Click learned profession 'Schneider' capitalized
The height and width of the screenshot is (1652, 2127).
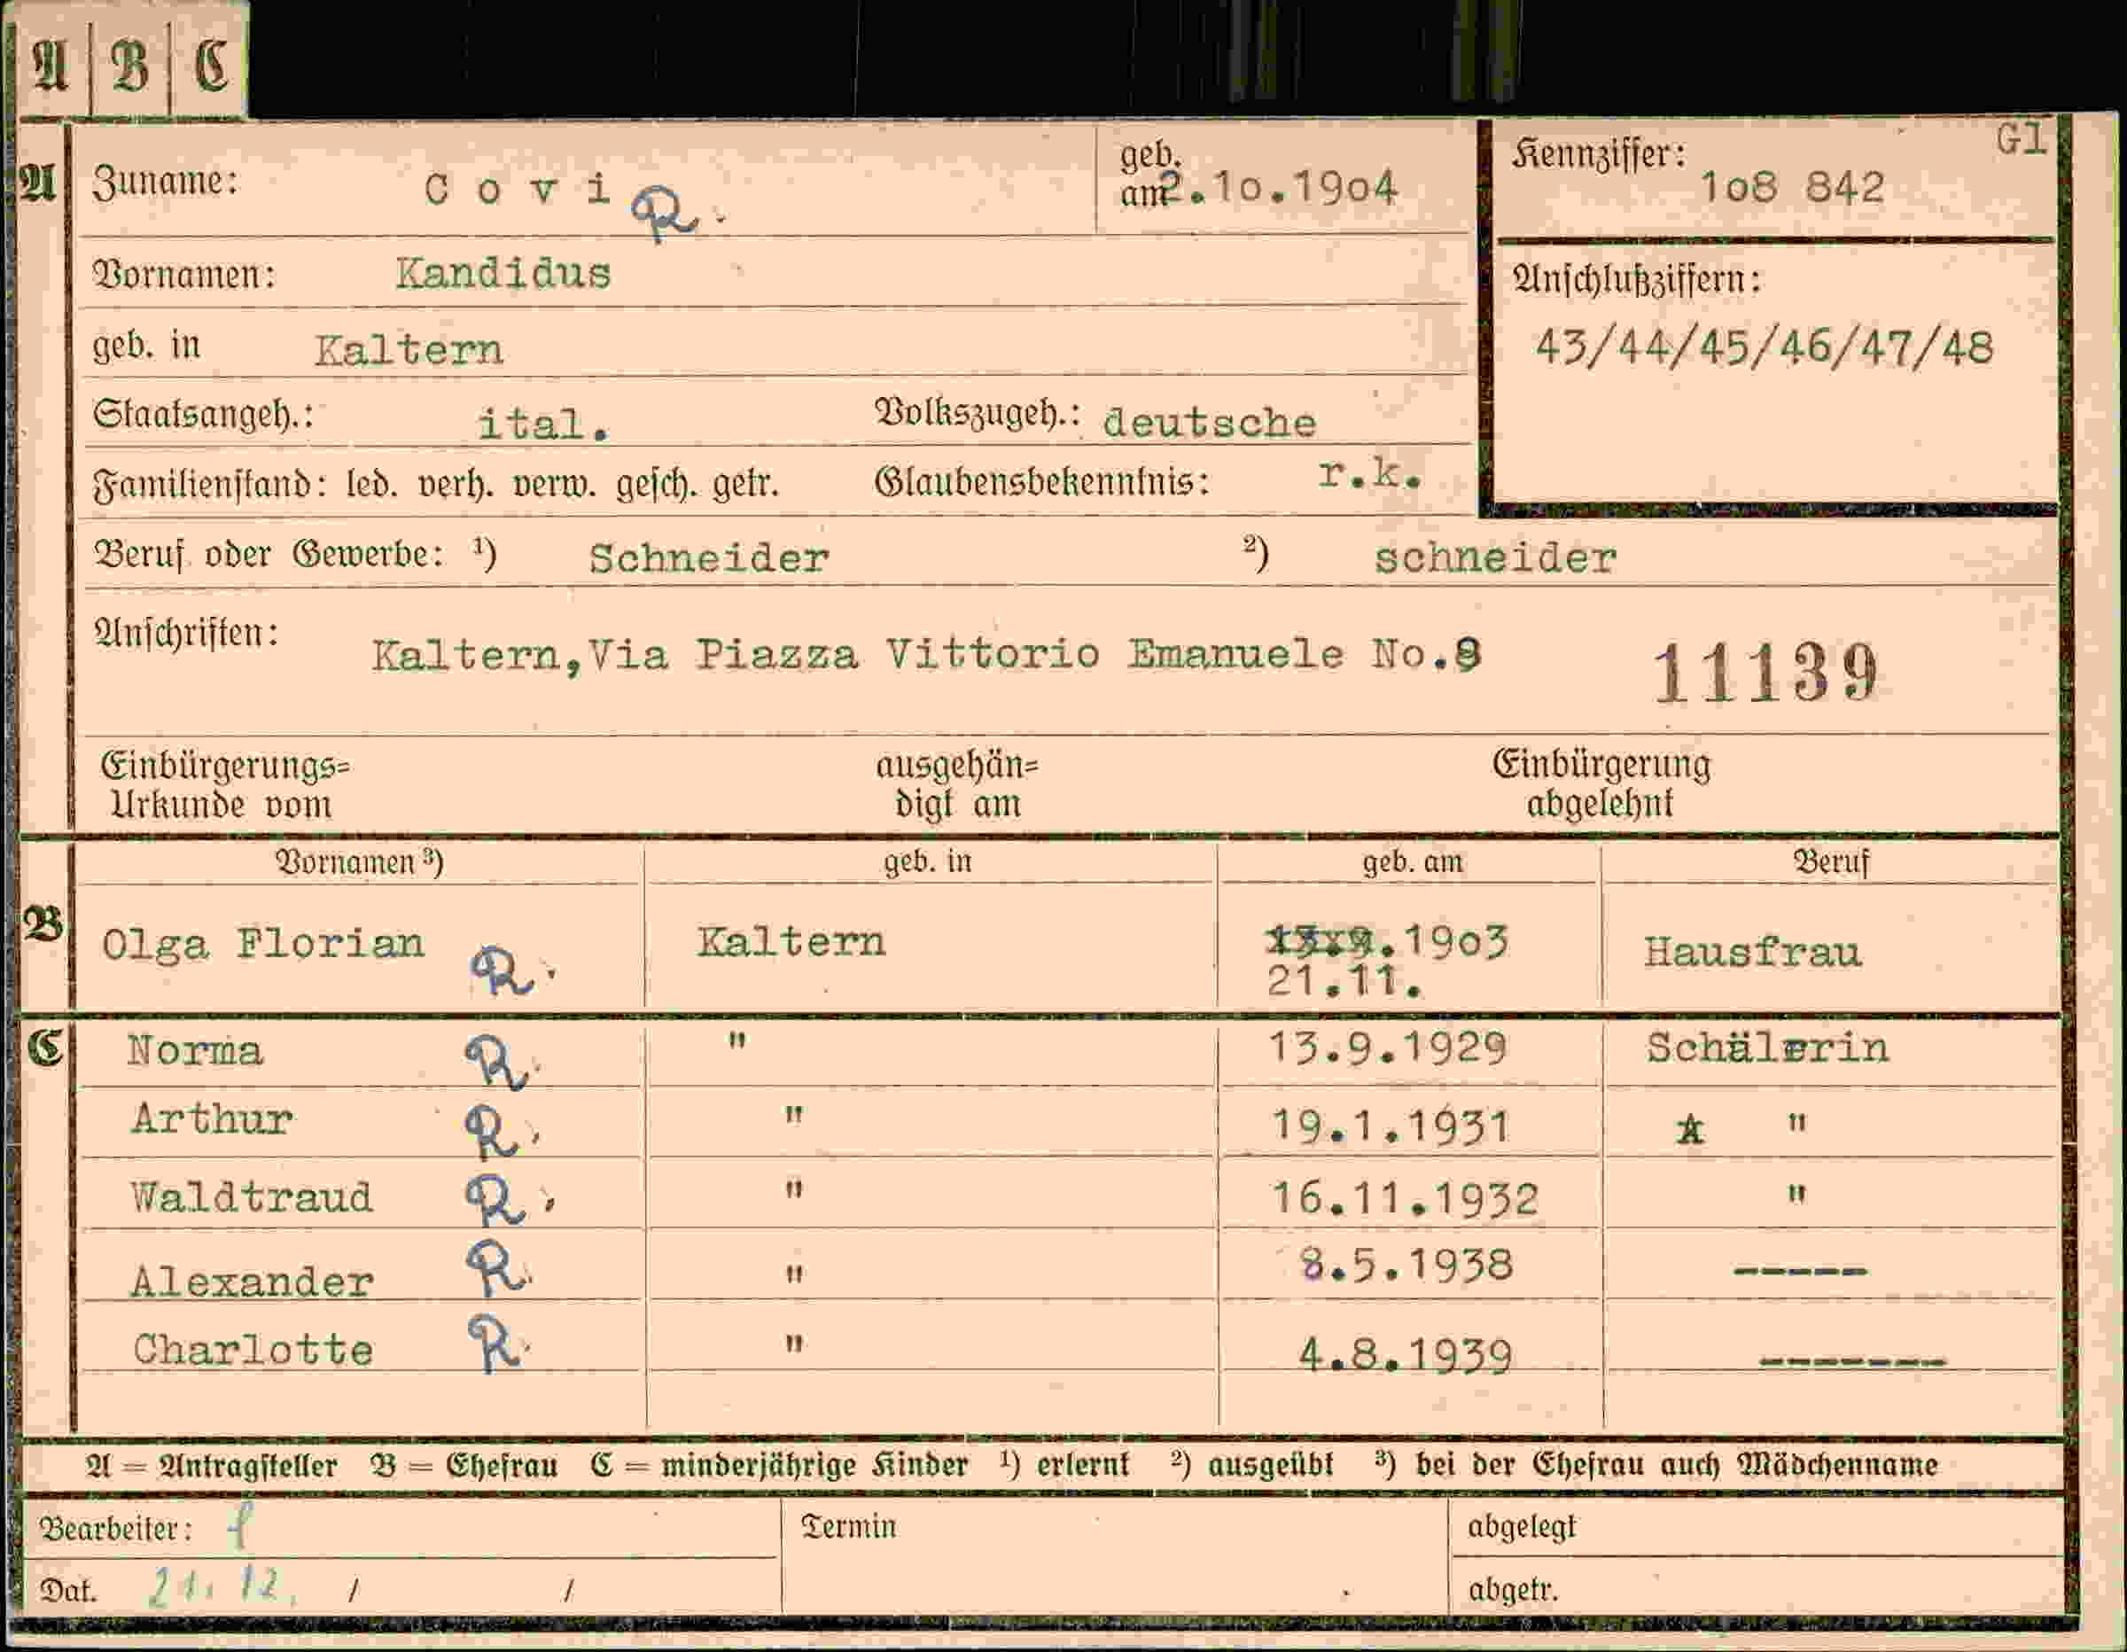709,558
